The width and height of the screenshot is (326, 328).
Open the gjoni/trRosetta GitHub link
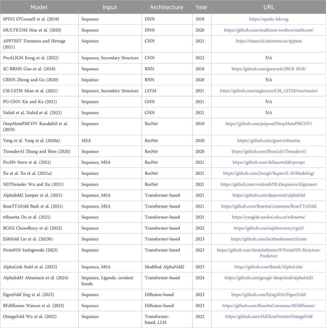[269, 141]
